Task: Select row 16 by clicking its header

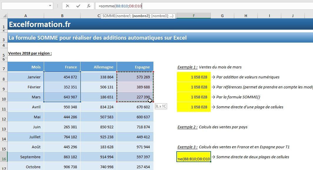Action: click(3, 157)
